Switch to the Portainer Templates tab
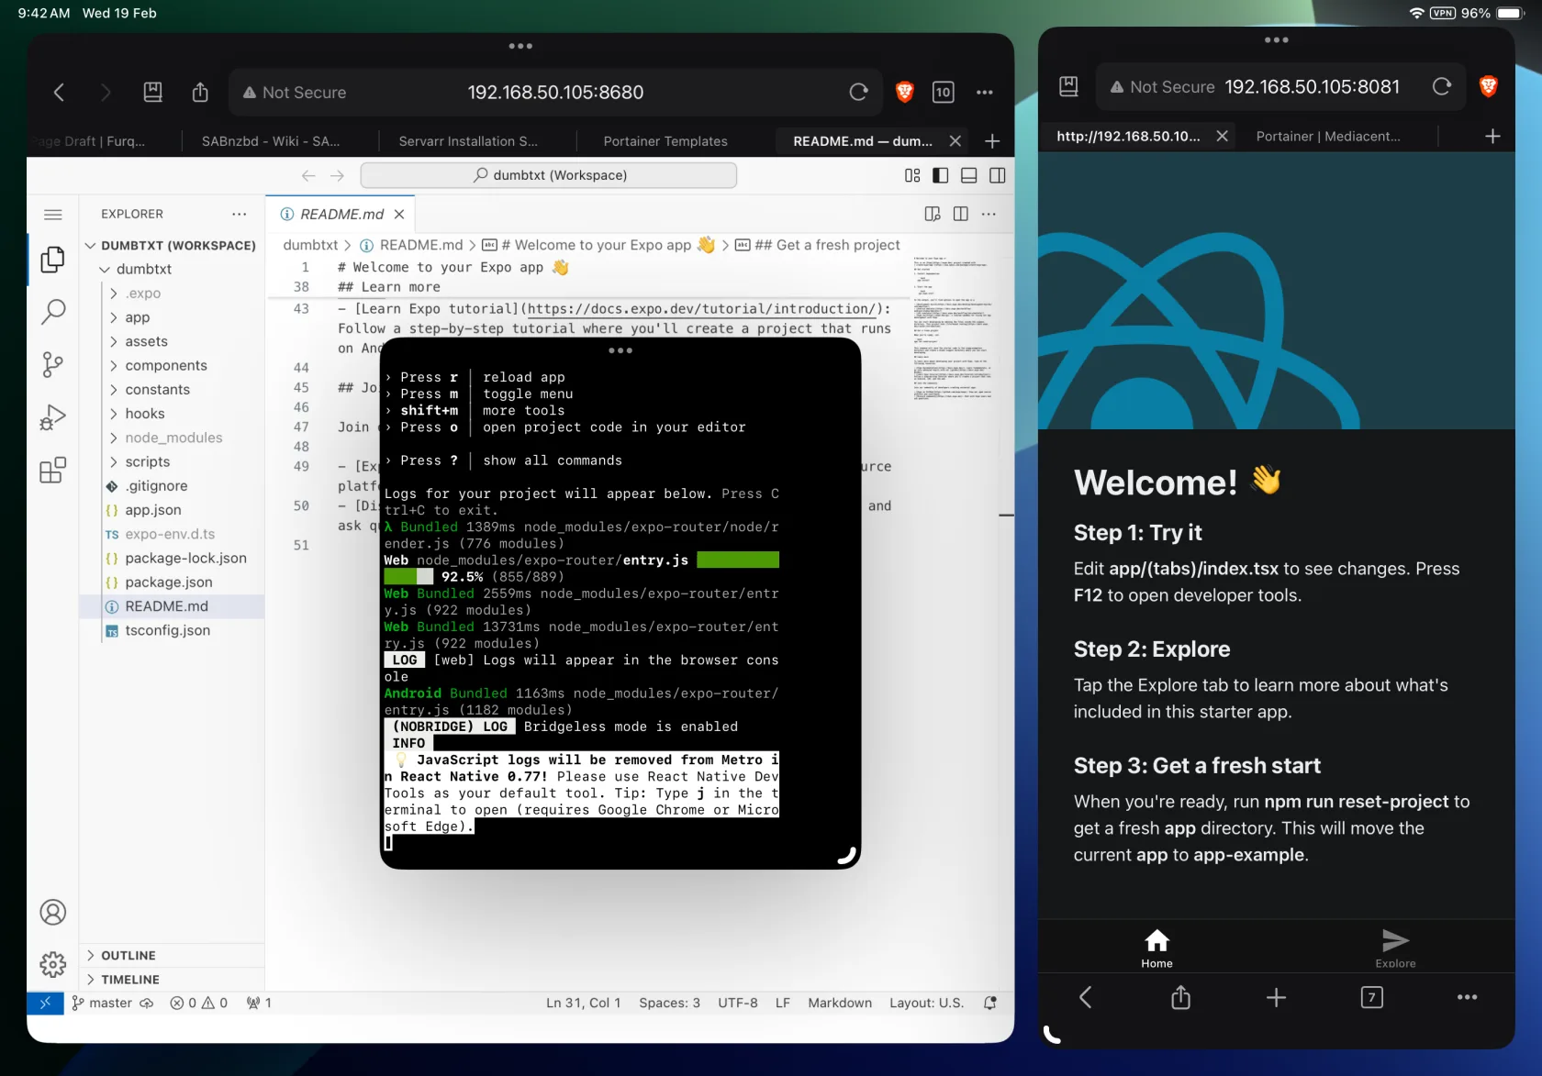 (x=665, y=141)
